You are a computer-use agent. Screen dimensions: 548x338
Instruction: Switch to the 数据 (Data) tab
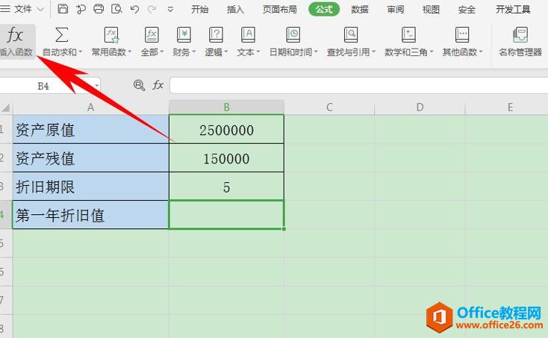[x=360, y=10]
